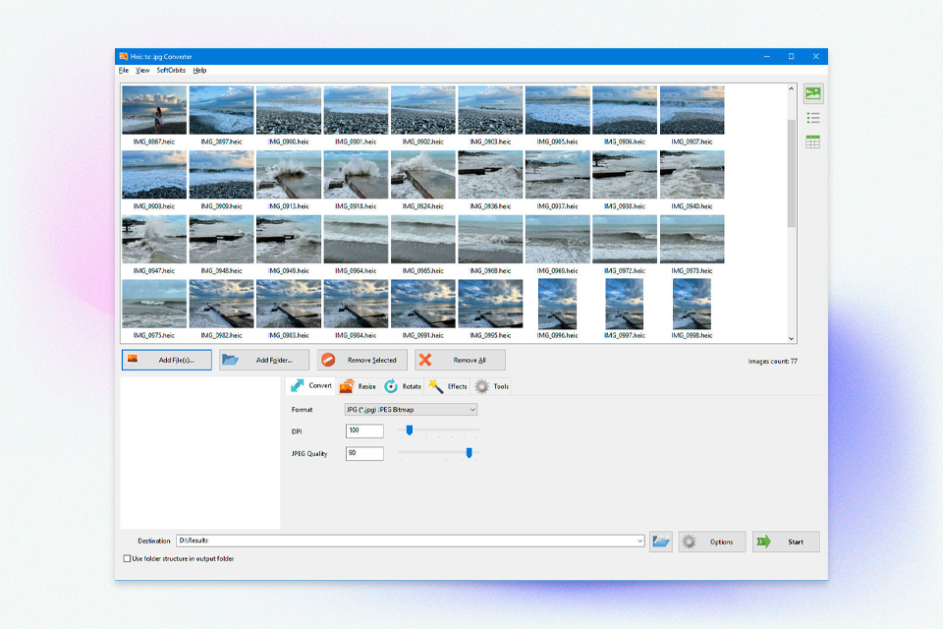This screenshot has width=943, height=629.
Task: Open the SoftOrbits menu
Action: tap(171, 71)
